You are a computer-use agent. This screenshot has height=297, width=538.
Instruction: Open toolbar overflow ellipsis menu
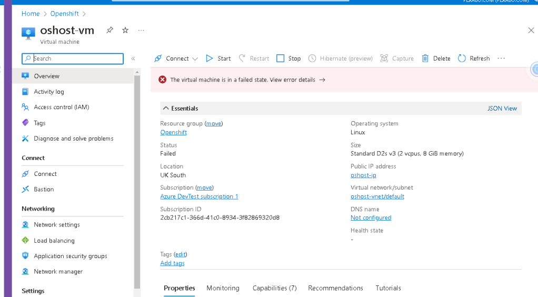(x=501, y=58)
